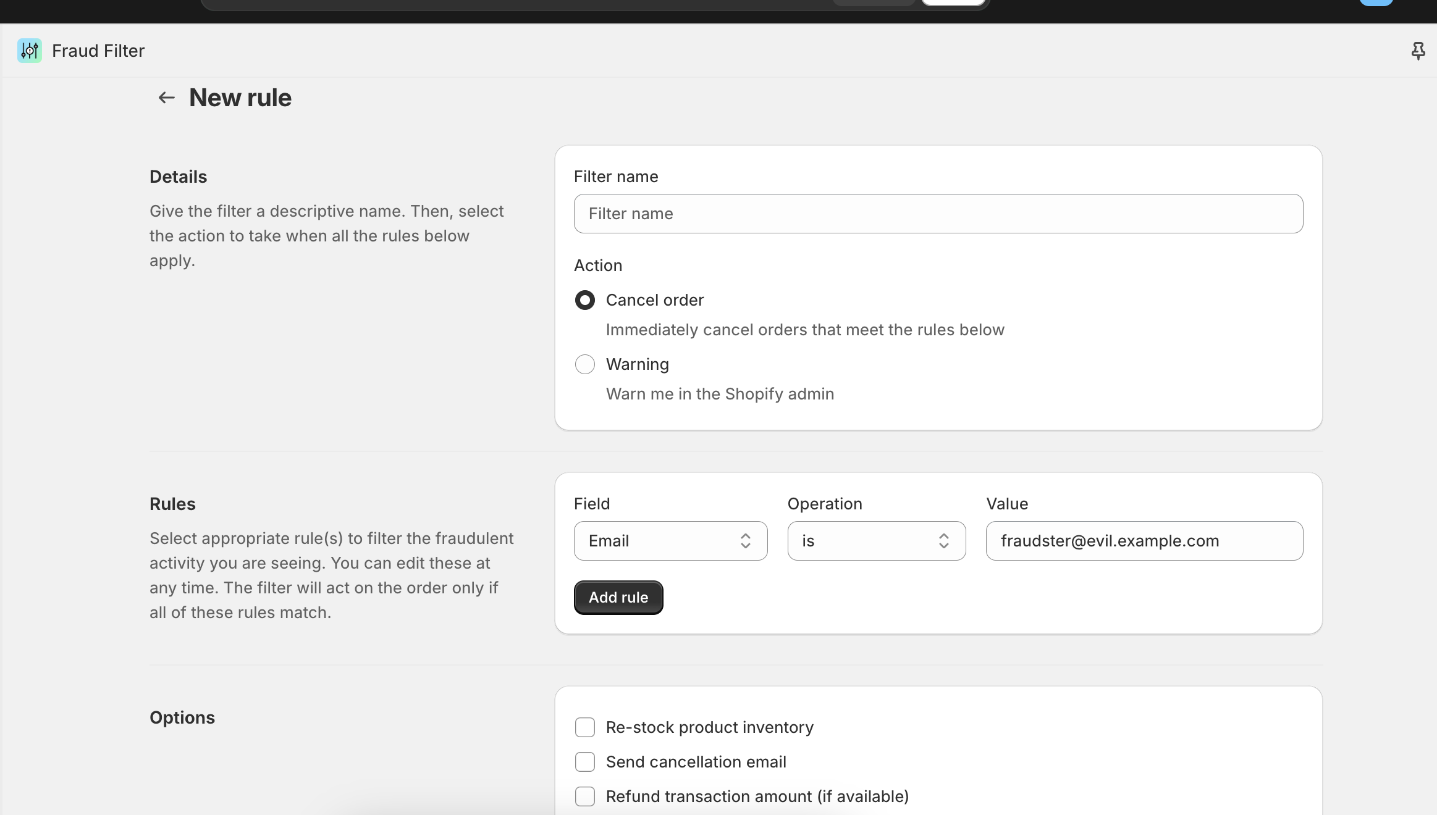Pin the Fraud Filter app
Image resolution: width=1437 pixels, height=815 pixels.
coord(1418,51)
